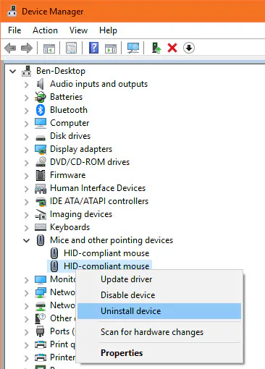Select the Imaging devices label text
The height and width of the screenshot is (369, 265).
pos(81,214)
